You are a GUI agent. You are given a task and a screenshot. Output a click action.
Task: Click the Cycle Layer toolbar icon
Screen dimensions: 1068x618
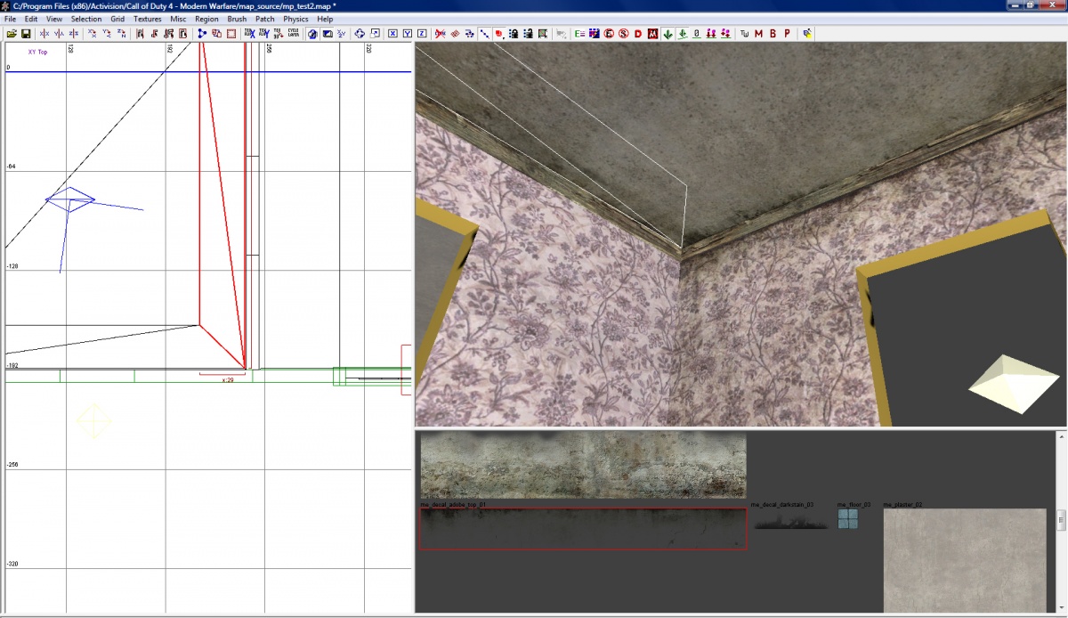click(x=293, y=34)
